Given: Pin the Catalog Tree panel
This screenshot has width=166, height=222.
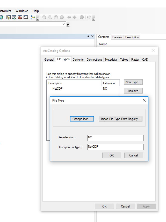Looking at the screenshot, I should coord(89,36).
